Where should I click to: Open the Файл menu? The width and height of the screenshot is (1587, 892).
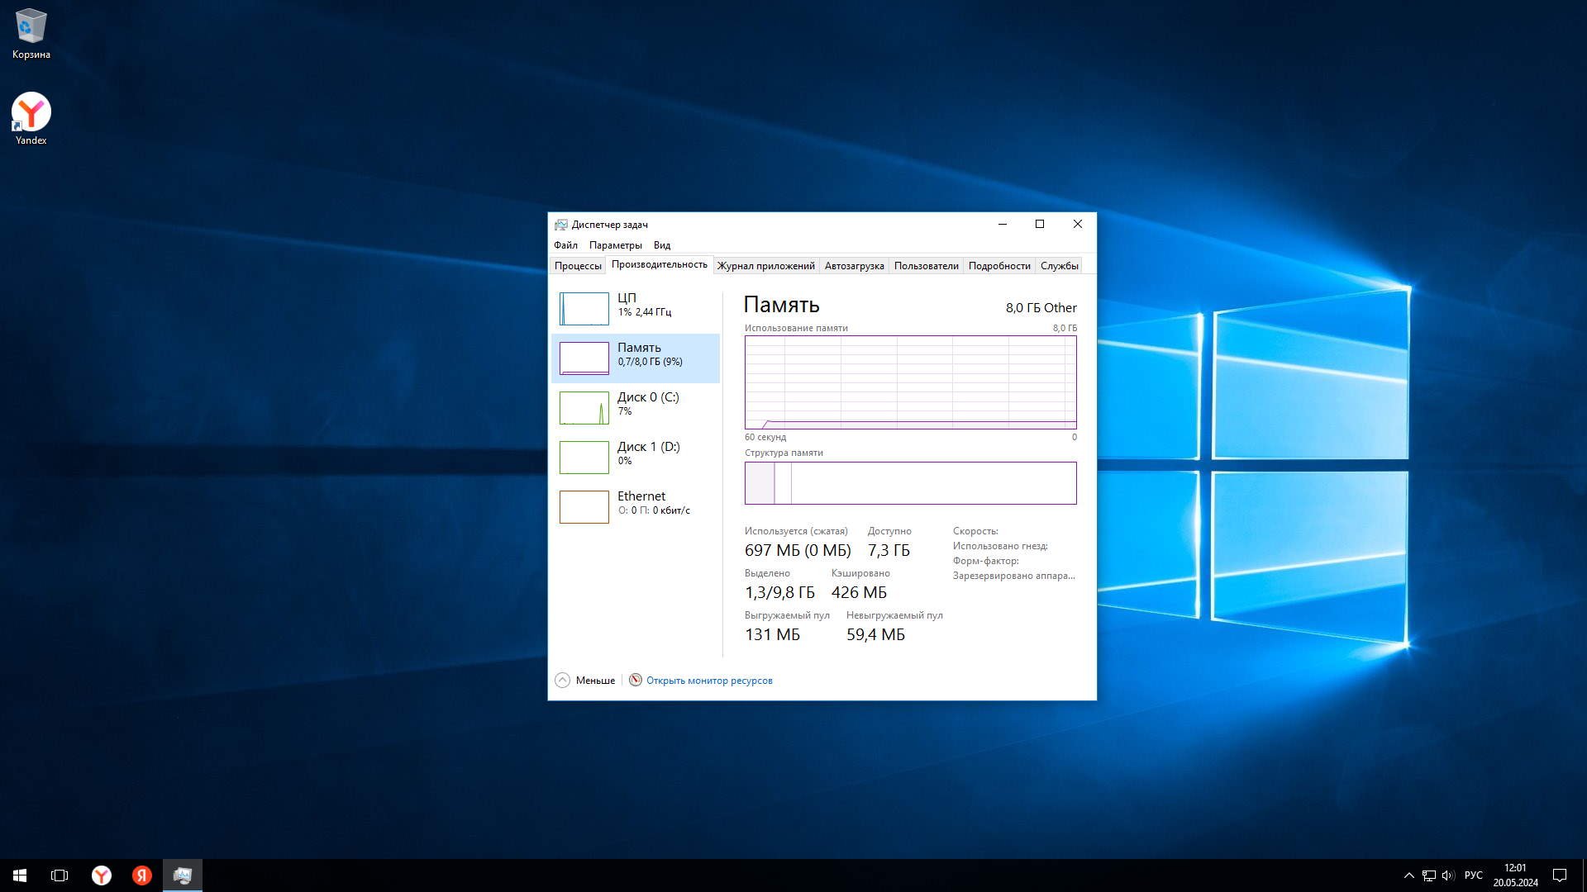[565, 245]
